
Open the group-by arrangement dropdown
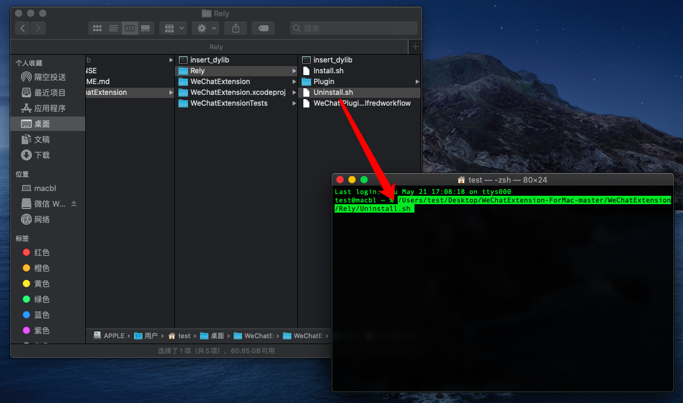click(x=174, y=28)
